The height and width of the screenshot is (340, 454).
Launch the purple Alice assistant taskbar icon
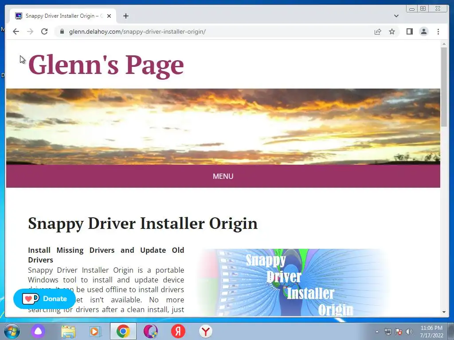(38, 331)
